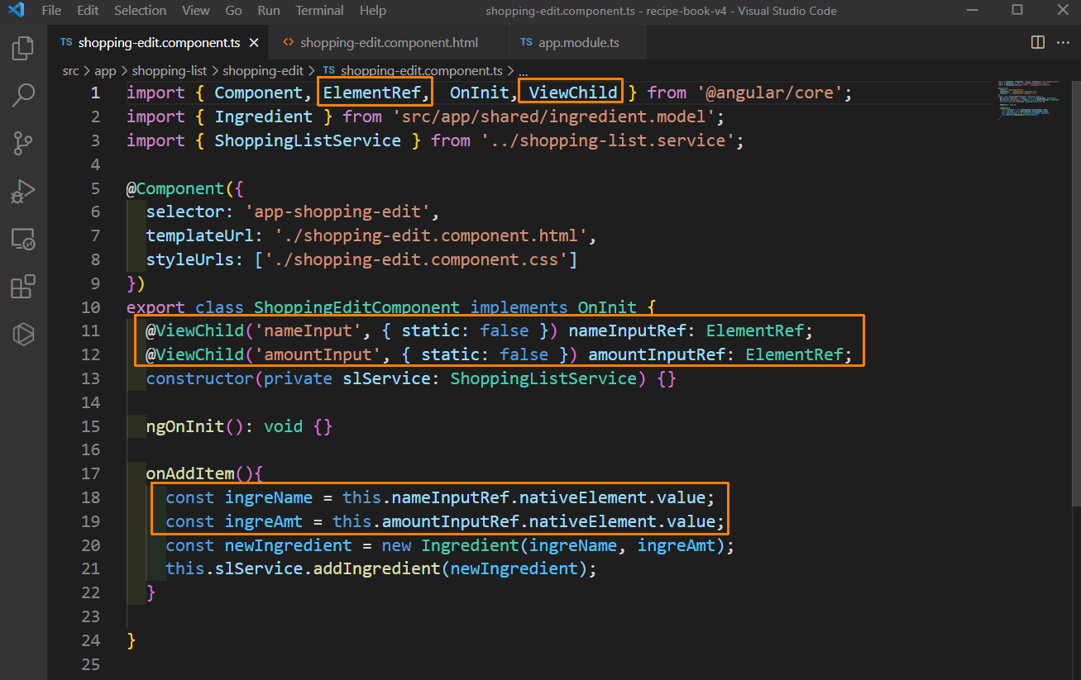Open the Run and Debug view
Screen dimensions: 1081x680
point(23,192)
